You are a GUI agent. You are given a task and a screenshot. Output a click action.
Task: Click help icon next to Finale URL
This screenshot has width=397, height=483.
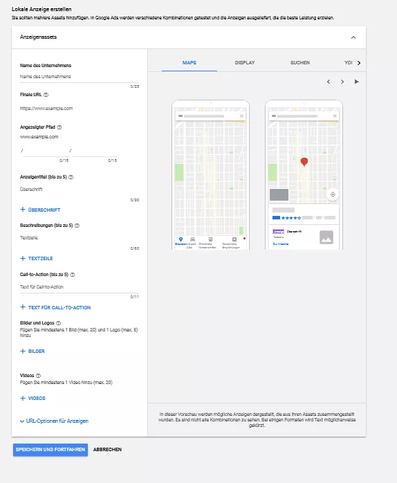46,95
